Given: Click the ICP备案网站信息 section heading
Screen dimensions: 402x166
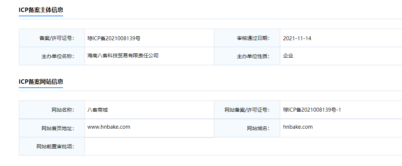Looking at the screenshot, I should point(41,82).
